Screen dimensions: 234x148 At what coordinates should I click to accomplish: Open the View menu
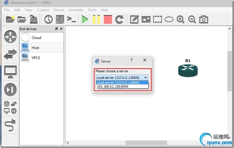tap(28, 10)
